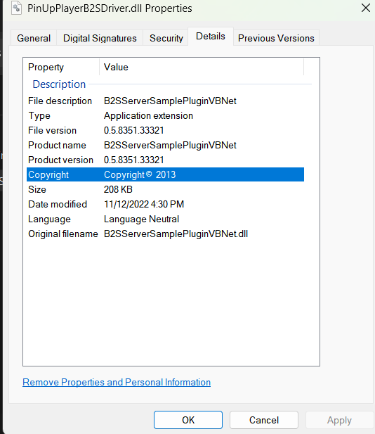This screenshot has height=434, width=375.
Task: Click the Language Neutral value
Action: pos(141,219)
